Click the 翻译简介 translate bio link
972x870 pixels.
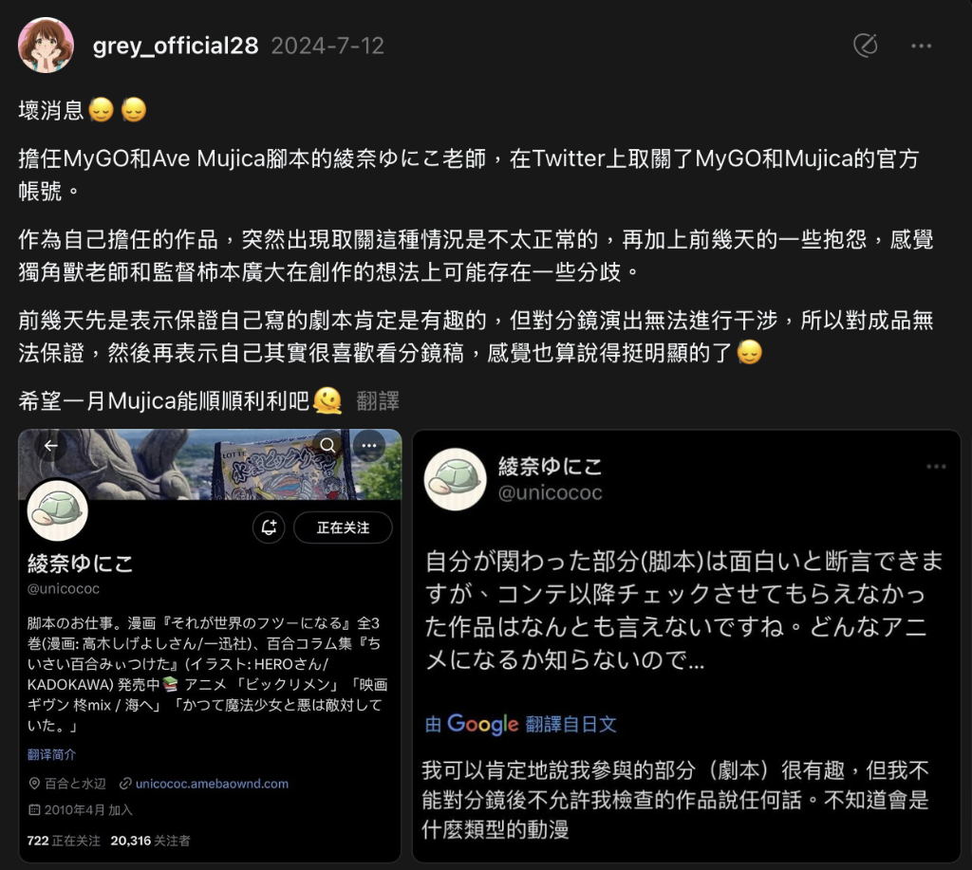pyautogui.click(x=51, y=754)
